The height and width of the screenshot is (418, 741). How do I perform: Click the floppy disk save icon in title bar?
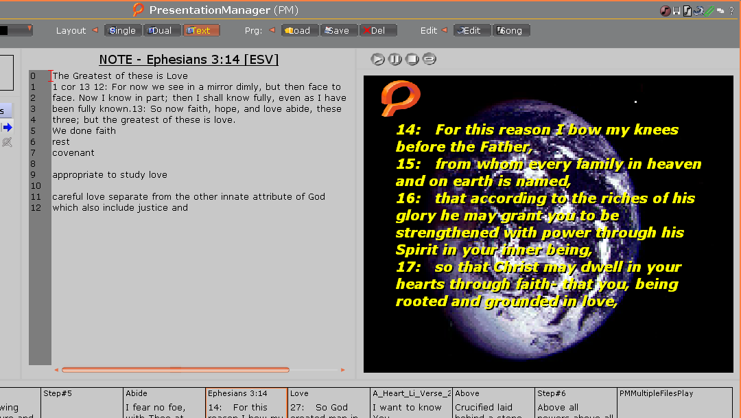click(x=677, y=10)
